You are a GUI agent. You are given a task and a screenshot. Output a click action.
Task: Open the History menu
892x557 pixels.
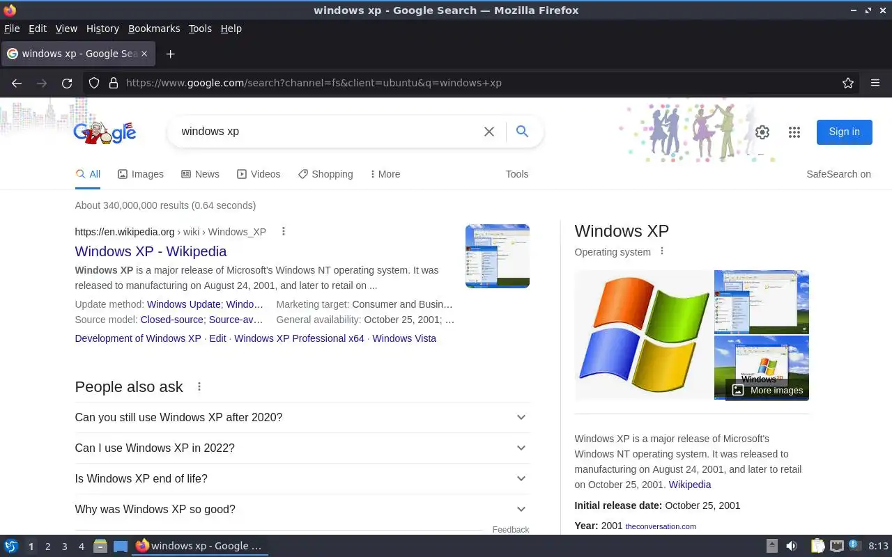click(x=102, y=29)
